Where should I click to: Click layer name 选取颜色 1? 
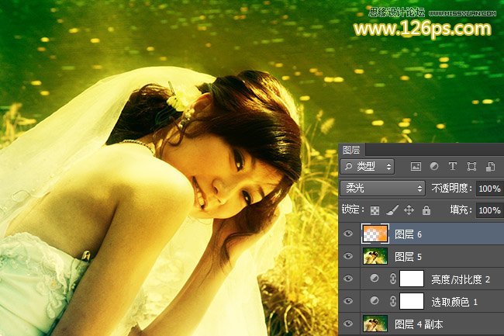pyautogui.click(x=454, y=302)
